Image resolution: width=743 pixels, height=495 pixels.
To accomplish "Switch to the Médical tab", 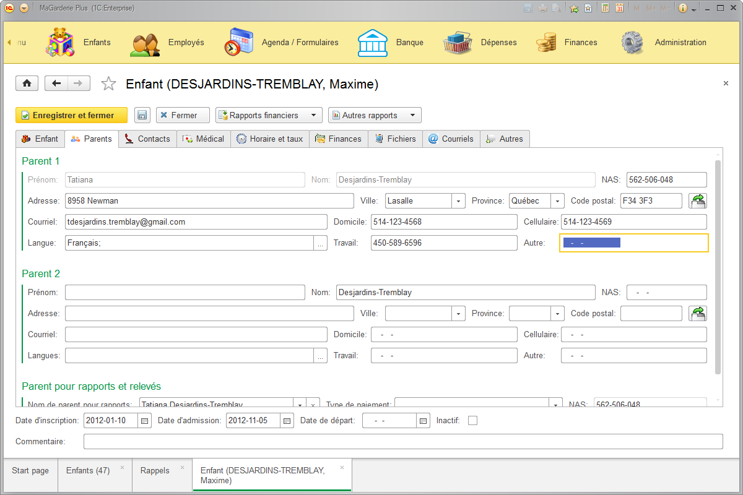I will (x=203, y=139).
